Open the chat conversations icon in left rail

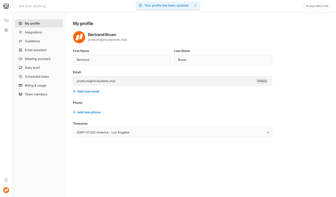6,20
